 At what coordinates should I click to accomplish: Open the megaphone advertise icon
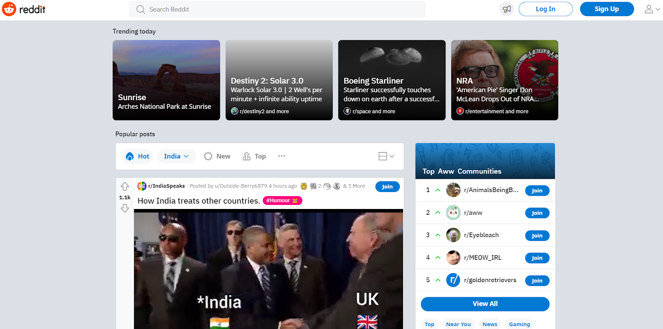(507, 9)
